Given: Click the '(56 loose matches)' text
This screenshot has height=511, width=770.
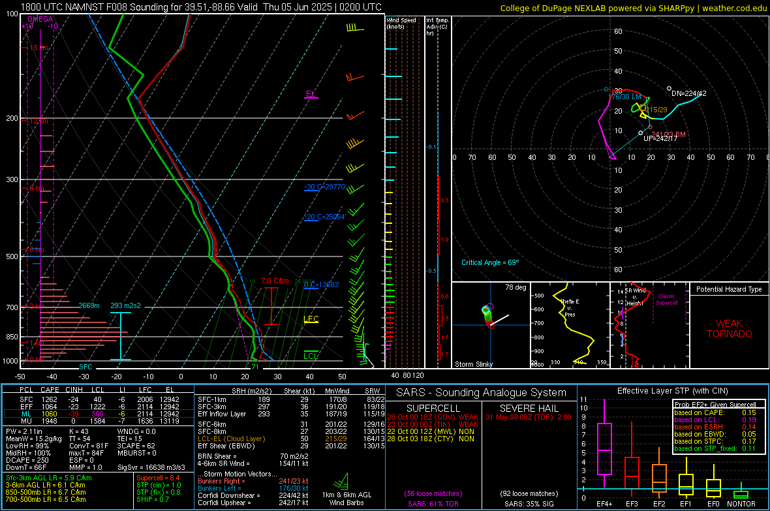Looking at the screenshot, I should (433, 493).
